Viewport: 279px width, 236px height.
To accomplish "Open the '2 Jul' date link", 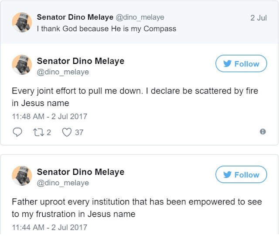I will tap(259, 18).
